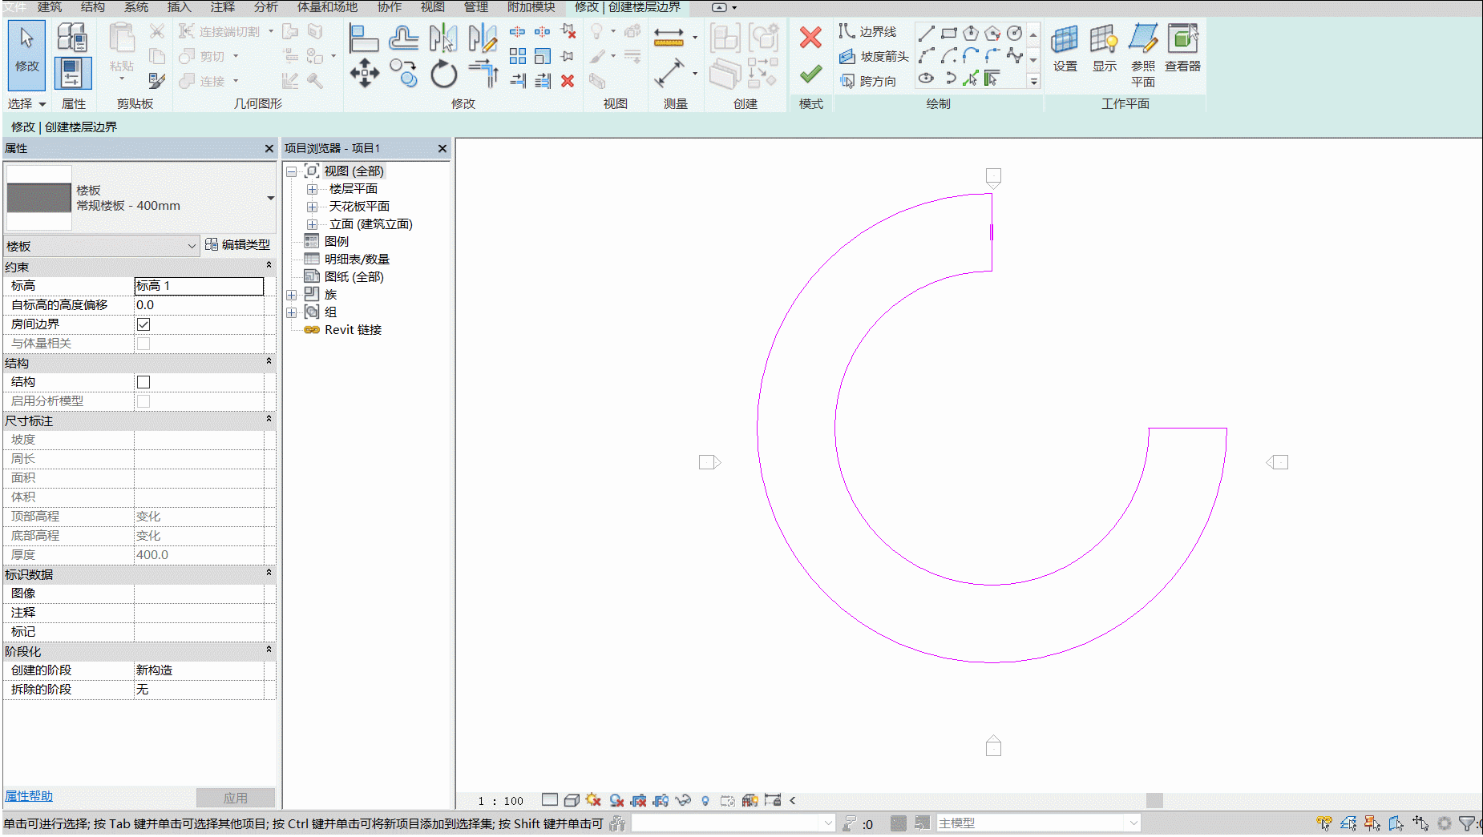
Task: Click the 自标高的高度偏移 value field
Action: (x=199, y=305)
